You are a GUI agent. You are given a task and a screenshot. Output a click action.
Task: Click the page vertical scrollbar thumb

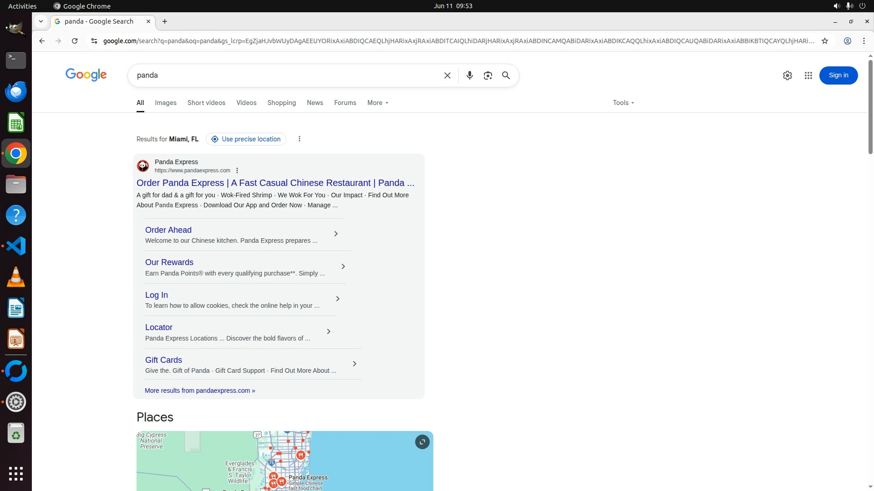pos(870,107)
